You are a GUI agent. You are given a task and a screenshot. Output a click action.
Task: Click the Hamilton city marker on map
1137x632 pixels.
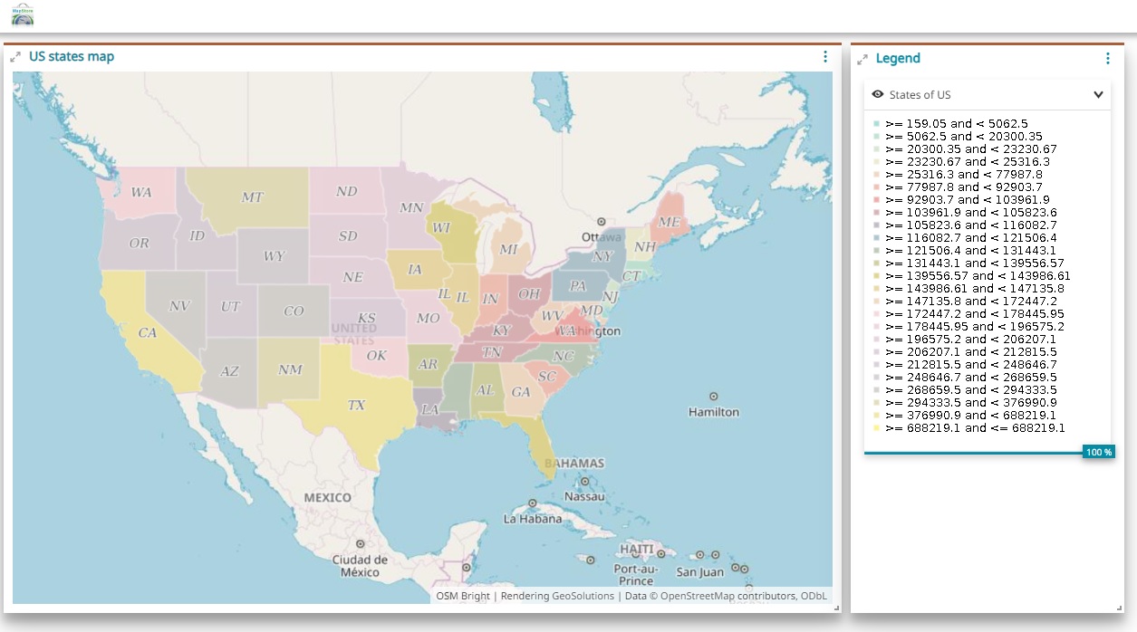714,397
